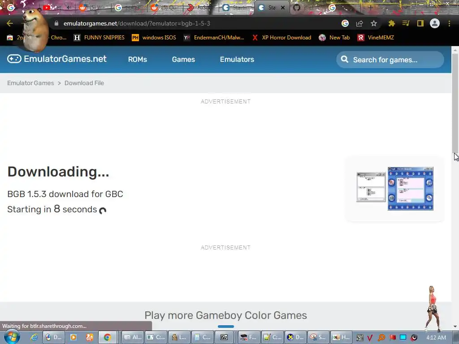The width and height of the screenshot is (459, 344).
Task: Click the BGB emulator screenshot thumbnail
Action: tap(394, 189)
